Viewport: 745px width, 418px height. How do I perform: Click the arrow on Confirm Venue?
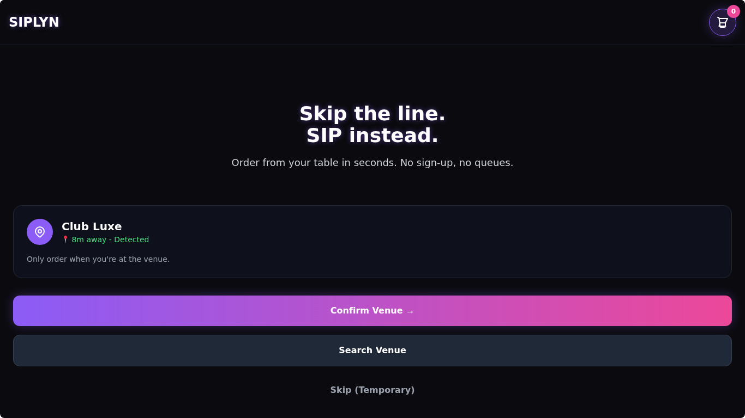410,312
